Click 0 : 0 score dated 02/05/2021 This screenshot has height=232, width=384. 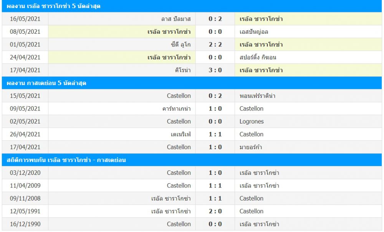click(x=215, y=122)
